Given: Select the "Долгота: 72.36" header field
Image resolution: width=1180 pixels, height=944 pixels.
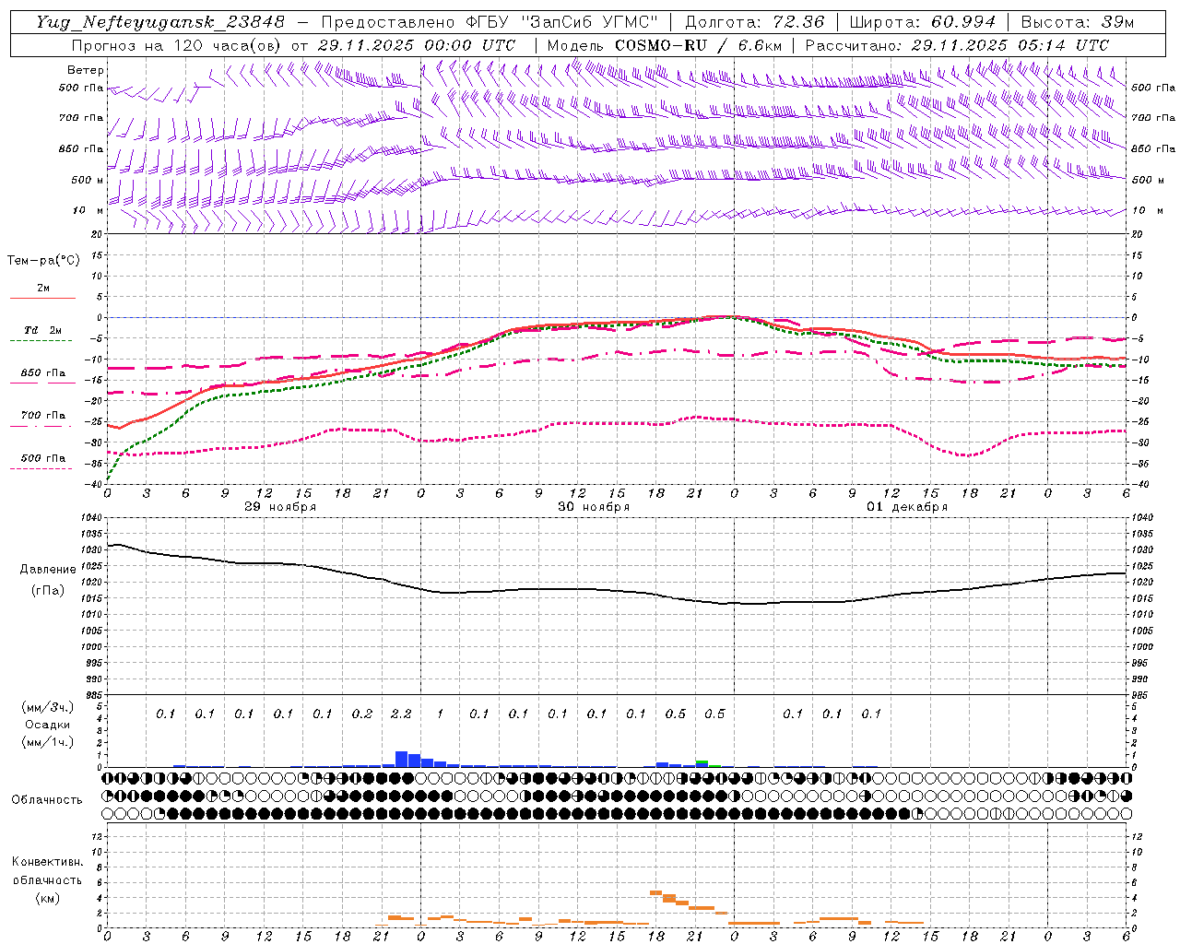Looking at the screenshot, I should click(755, 22).
